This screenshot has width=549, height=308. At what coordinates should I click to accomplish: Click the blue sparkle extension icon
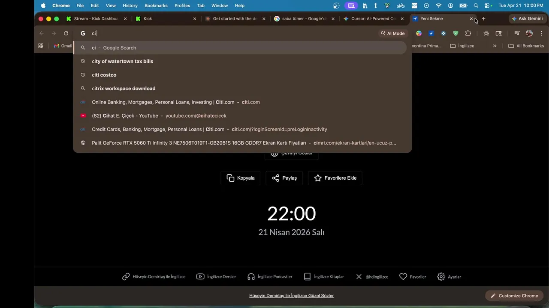(431, 33)
